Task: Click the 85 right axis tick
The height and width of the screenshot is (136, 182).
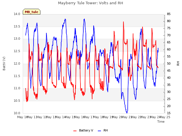Action: point(169,14)
